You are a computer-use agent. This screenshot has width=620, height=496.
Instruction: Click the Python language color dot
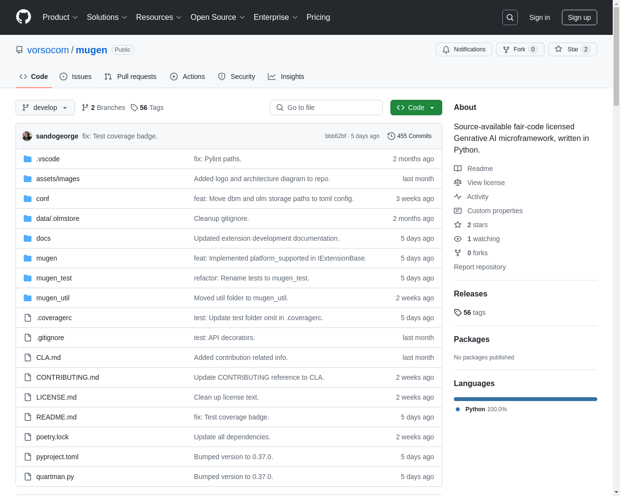coord(458,409)
